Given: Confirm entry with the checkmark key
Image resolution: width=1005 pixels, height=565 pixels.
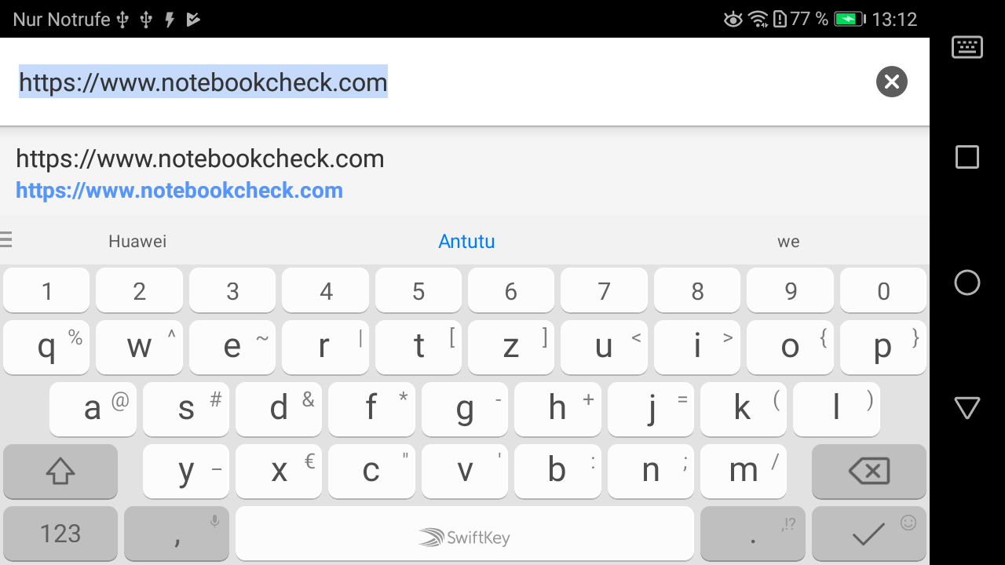Looking at the screenshot, I should [x=869, y=534].
